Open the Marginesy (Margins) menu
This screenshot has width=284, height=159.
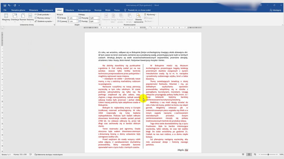(6, 17)
